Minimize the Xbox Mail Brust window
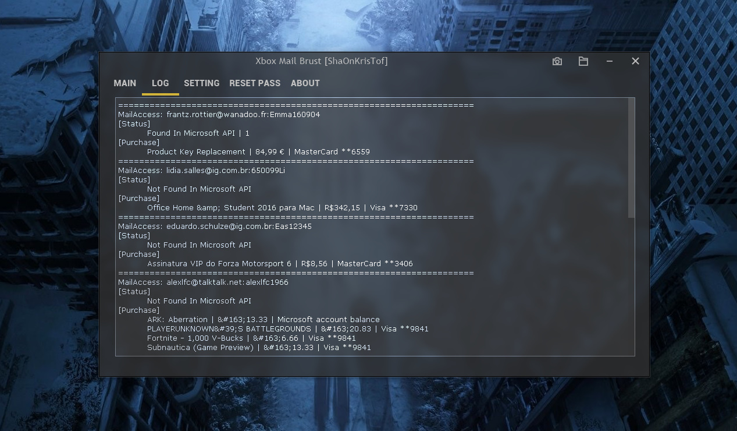Image resolution: width=737 pixels, height=431 pixels. point(609,61)
